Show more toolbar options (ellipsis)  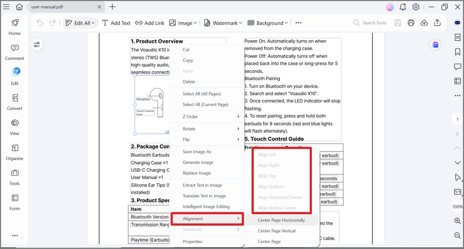(298, 23)
